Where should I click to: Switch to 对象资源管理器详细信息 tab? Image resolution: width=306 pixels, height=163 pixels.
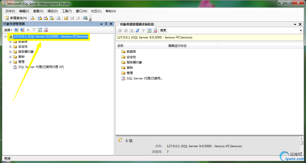coord(137,24)
